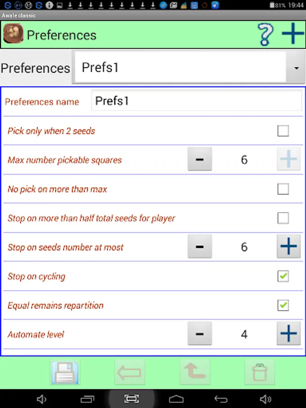Disable Equal remains repartition checkbox

283,305
